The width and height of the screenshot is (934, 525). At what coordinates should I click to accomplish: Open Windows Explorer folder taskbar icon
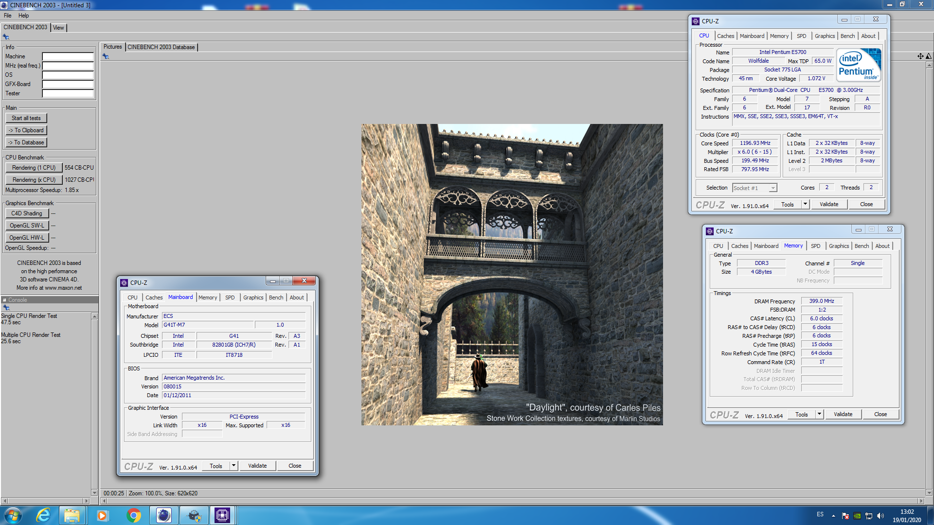(72, 515)
